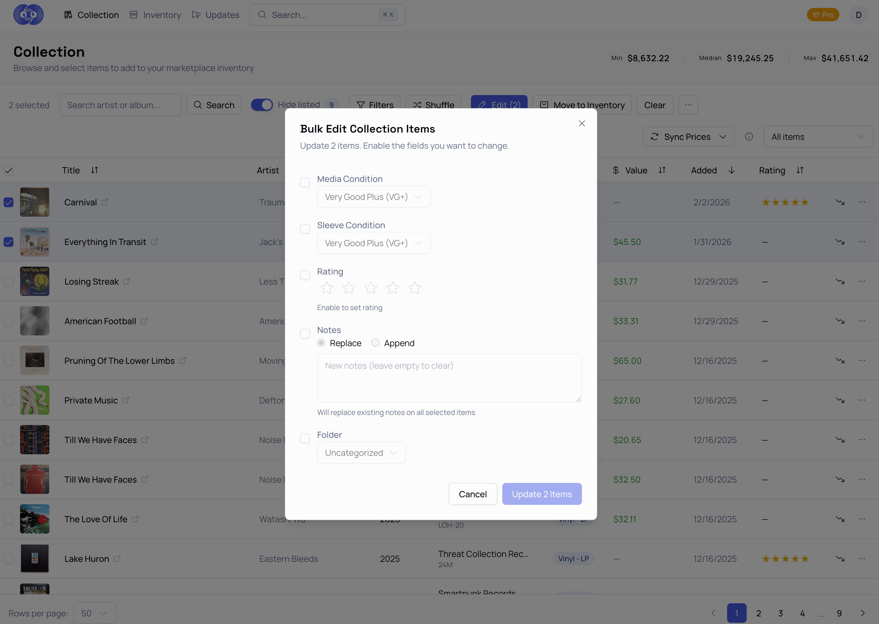This screenshot has height=624, width=879.
Task: Click the fifth rating star in dialog
Action: [414, 288]
